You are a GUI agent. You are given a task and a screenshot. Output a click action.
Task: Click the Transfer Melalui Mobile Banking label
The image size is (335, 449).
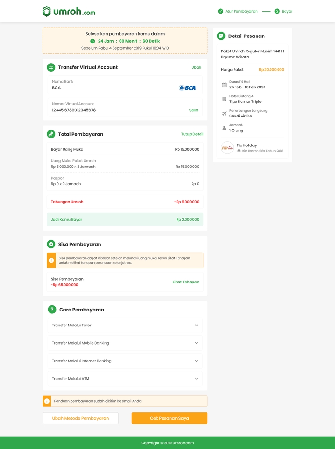80,343
